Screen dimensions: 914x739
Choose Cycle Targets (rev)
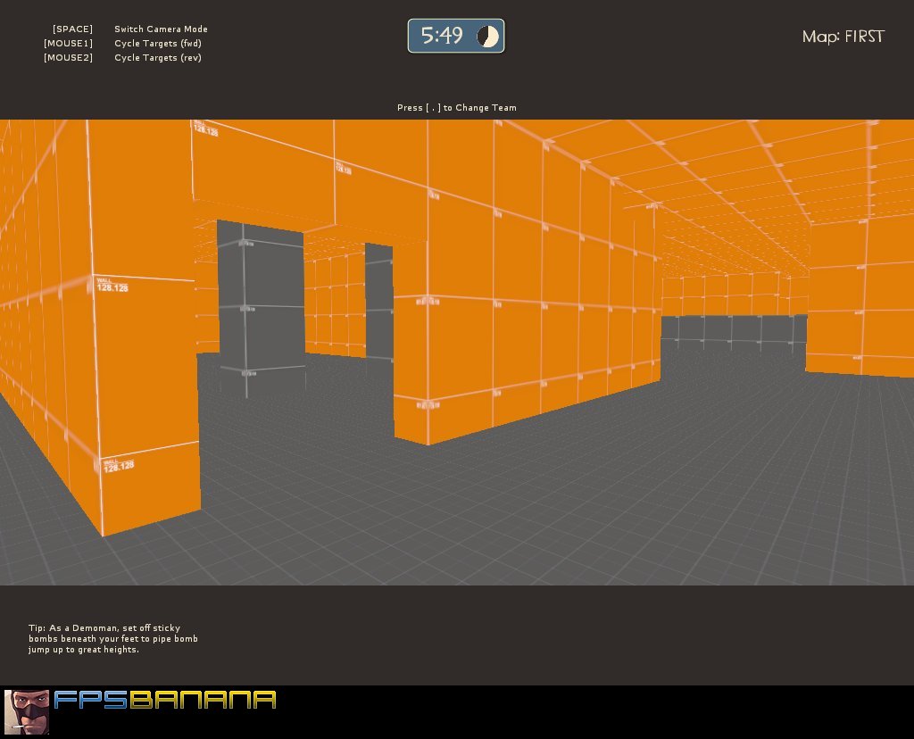158,58
